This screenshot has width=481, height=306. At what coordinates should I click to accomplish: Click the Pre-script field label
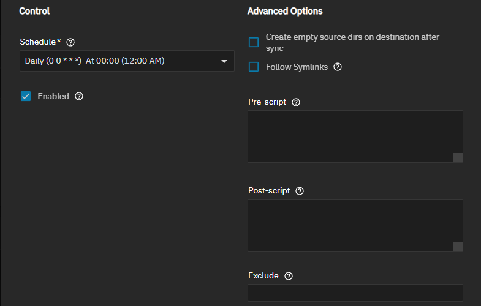point(267,102)
